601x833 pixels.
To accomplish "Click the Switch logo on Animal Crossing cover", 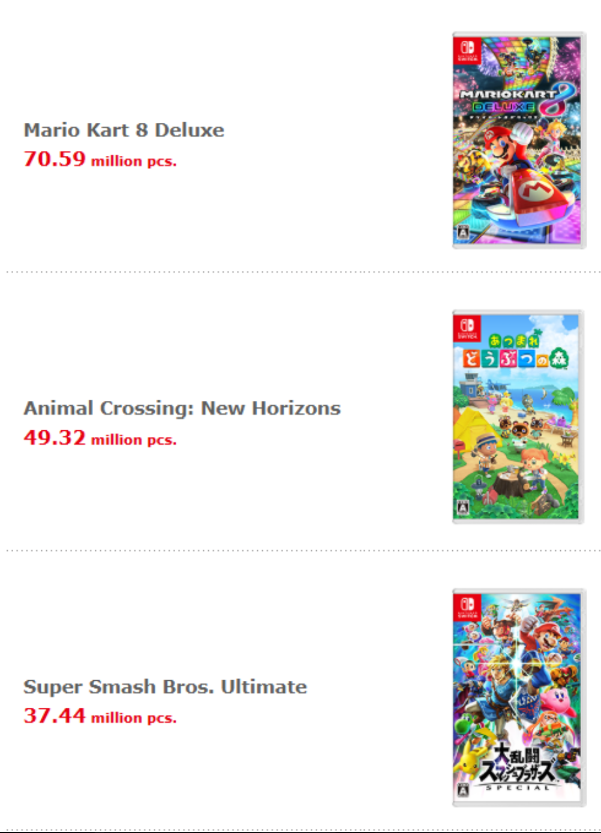I will tap(468, 328).
